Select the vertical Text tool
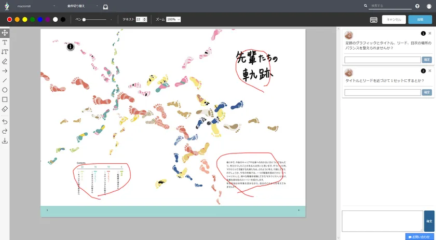The height and width of the screenshot is (240, 436). pos(5,52)
